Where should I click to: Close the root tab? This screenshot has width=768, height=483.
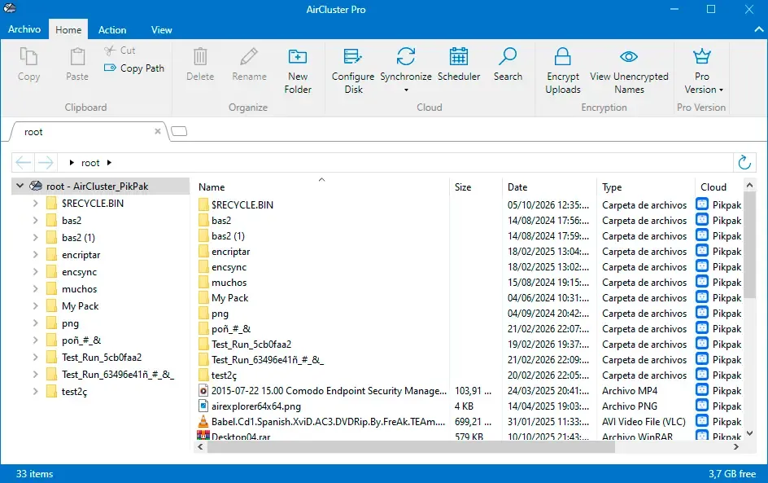[158, 131]
